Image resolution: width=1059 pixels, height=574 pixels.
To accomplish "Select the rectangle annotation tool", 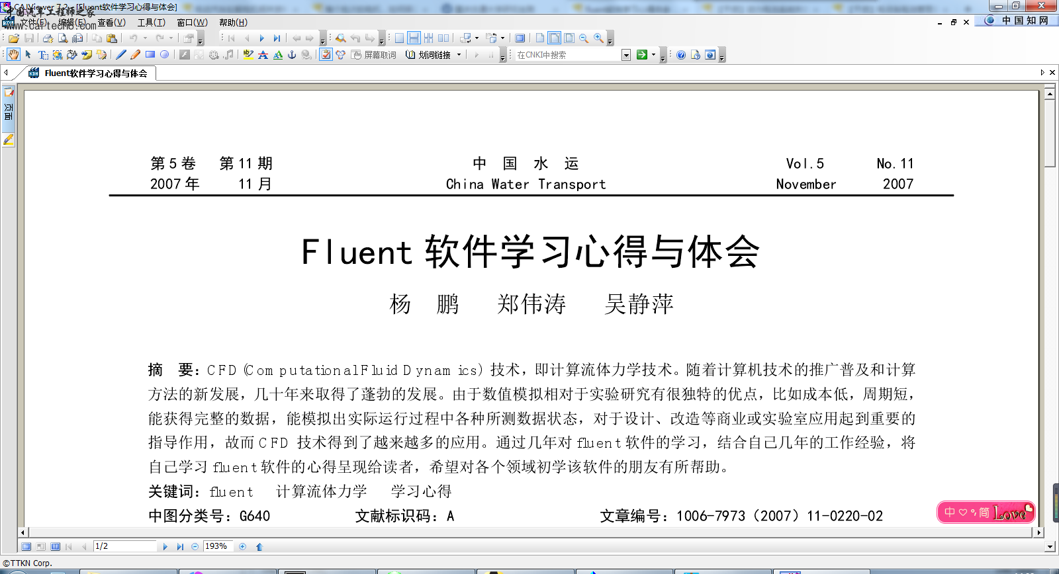I will [150, 55].
